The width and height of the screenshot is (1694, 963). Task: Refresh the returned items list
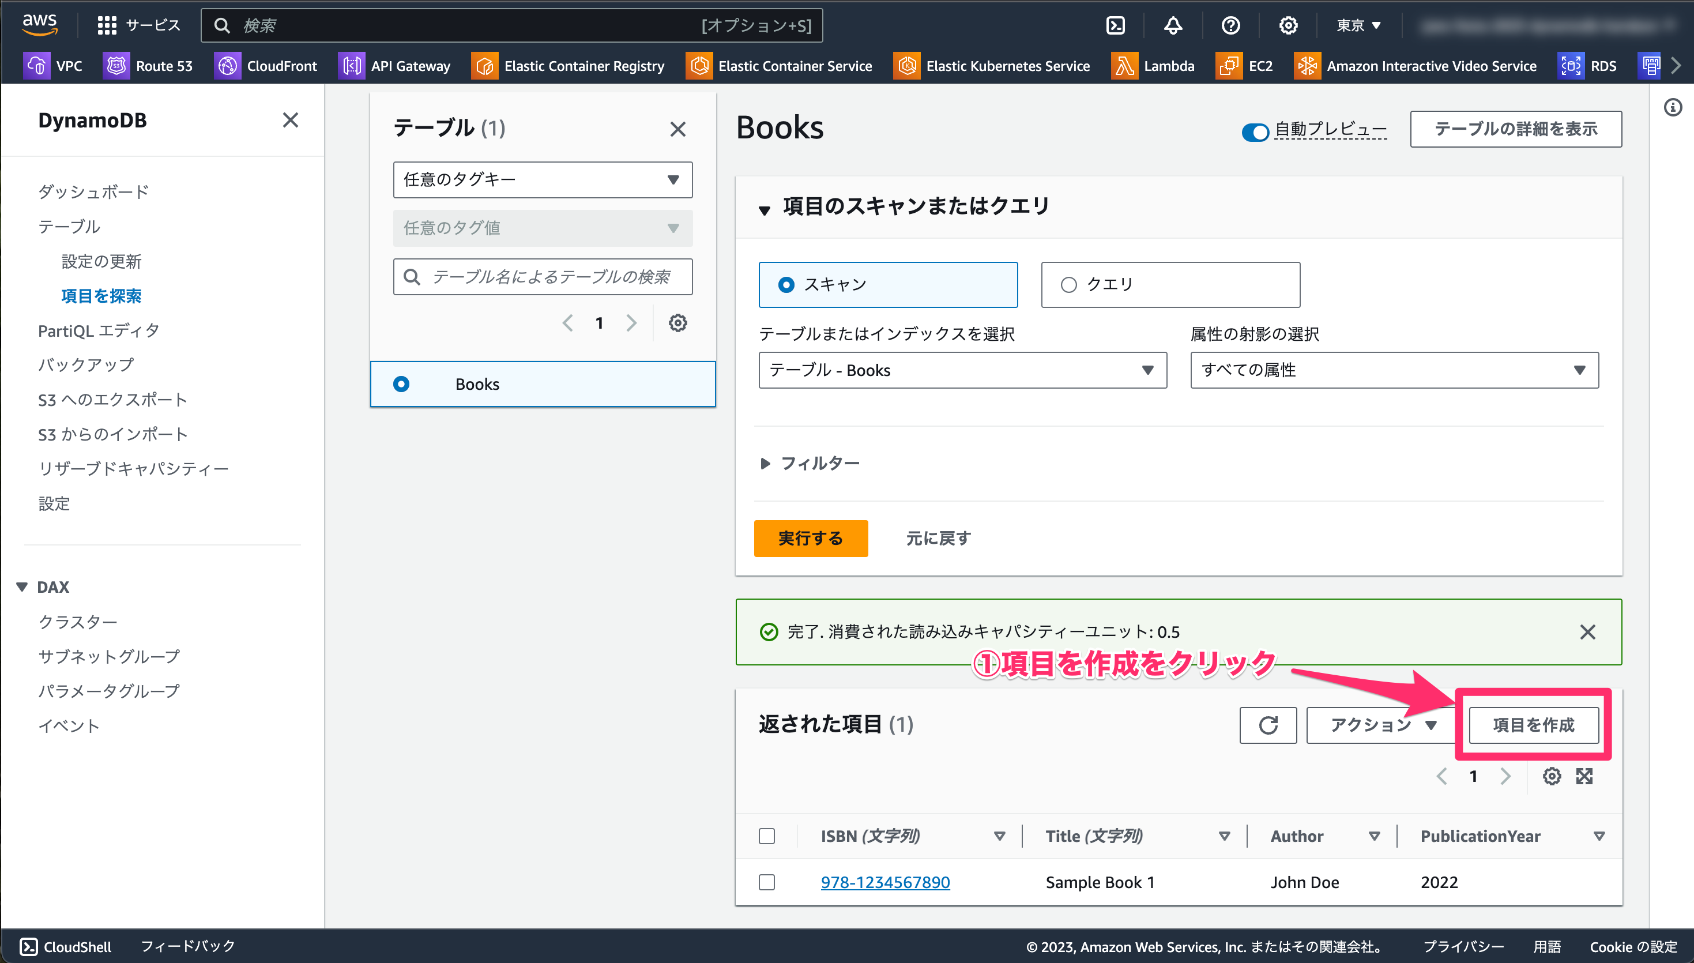tap(1268, 725)
